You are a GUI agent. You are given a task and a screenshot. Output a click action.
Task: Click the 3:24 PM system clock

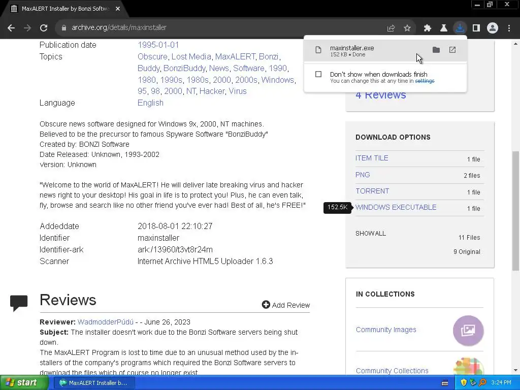coord(501,383)
